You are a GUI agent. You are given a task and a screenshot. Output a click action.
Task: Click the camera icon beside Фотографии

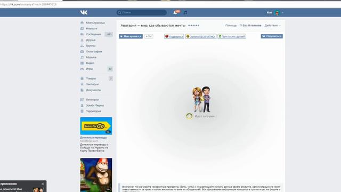coord(82,52)
